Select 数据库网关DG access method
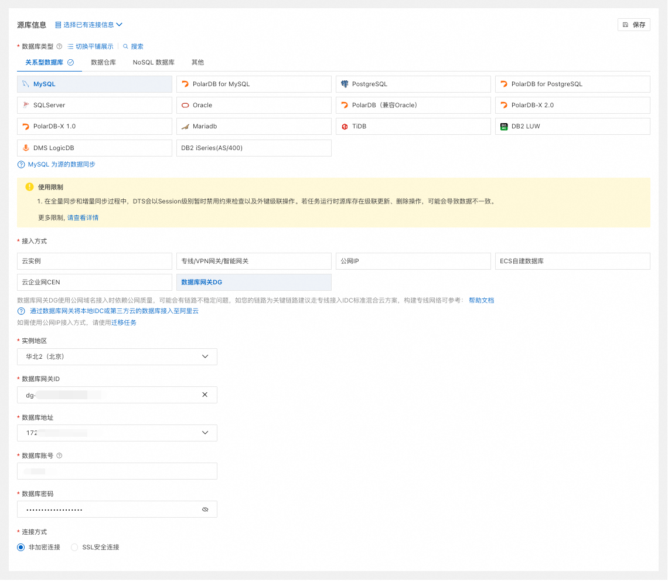 (x=254, y=282)
